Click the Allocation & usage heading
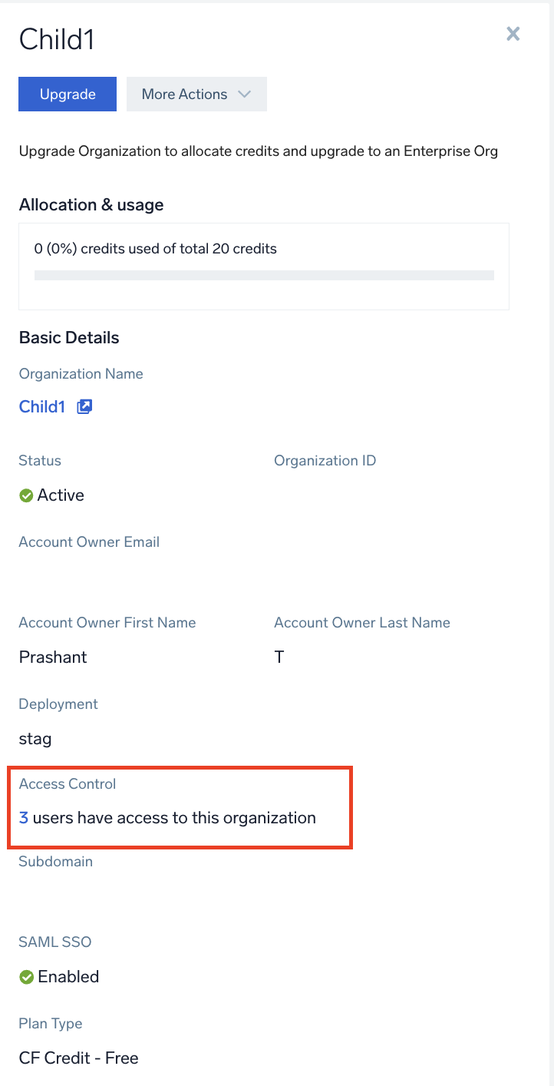This screenshot has width=554, height=1086. [x=91, y=205]
